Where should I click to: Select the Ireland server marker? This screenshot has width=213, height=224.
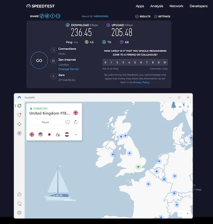click(113, 155)
